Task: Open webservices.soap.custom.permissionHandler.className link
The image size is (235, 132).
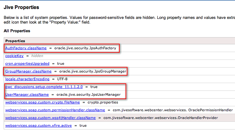Action: pyautogui.click(x=55, y=110)
